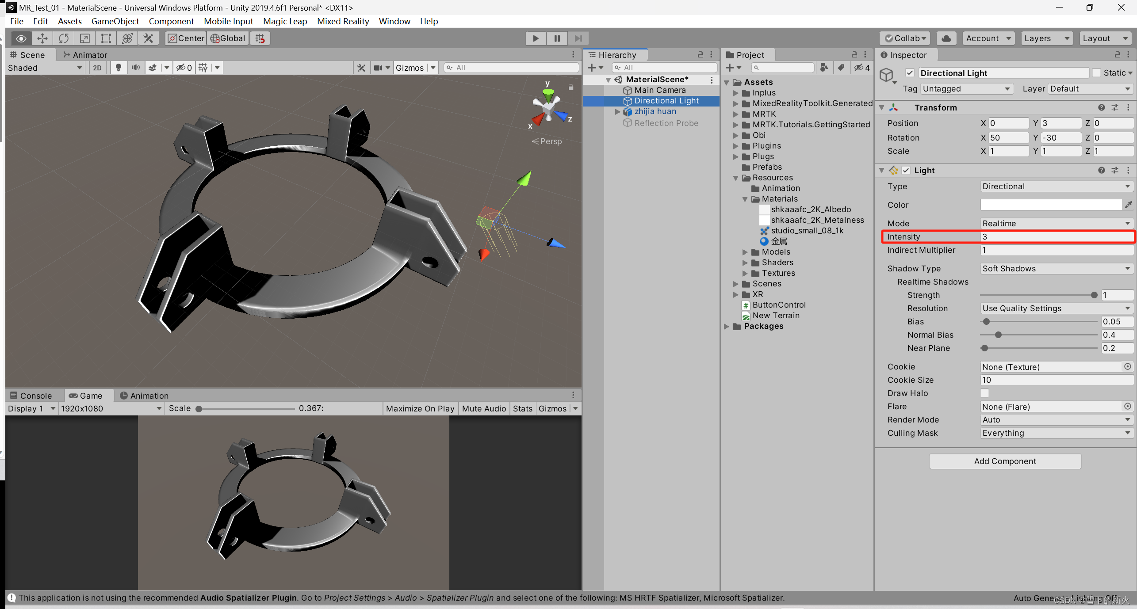Toggle the 2D view button
The image size is (1137, 609).
[x=97, y=68]
